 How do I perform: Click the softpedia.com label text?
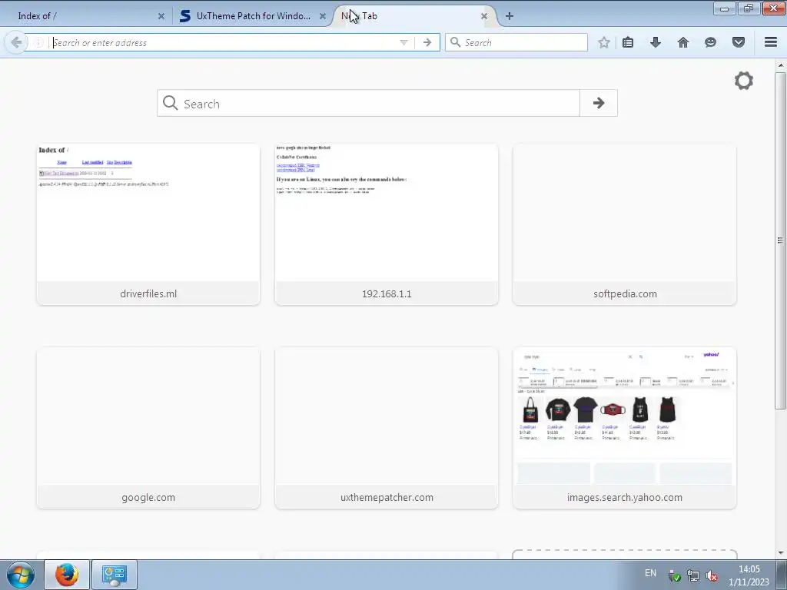[625, 294]
